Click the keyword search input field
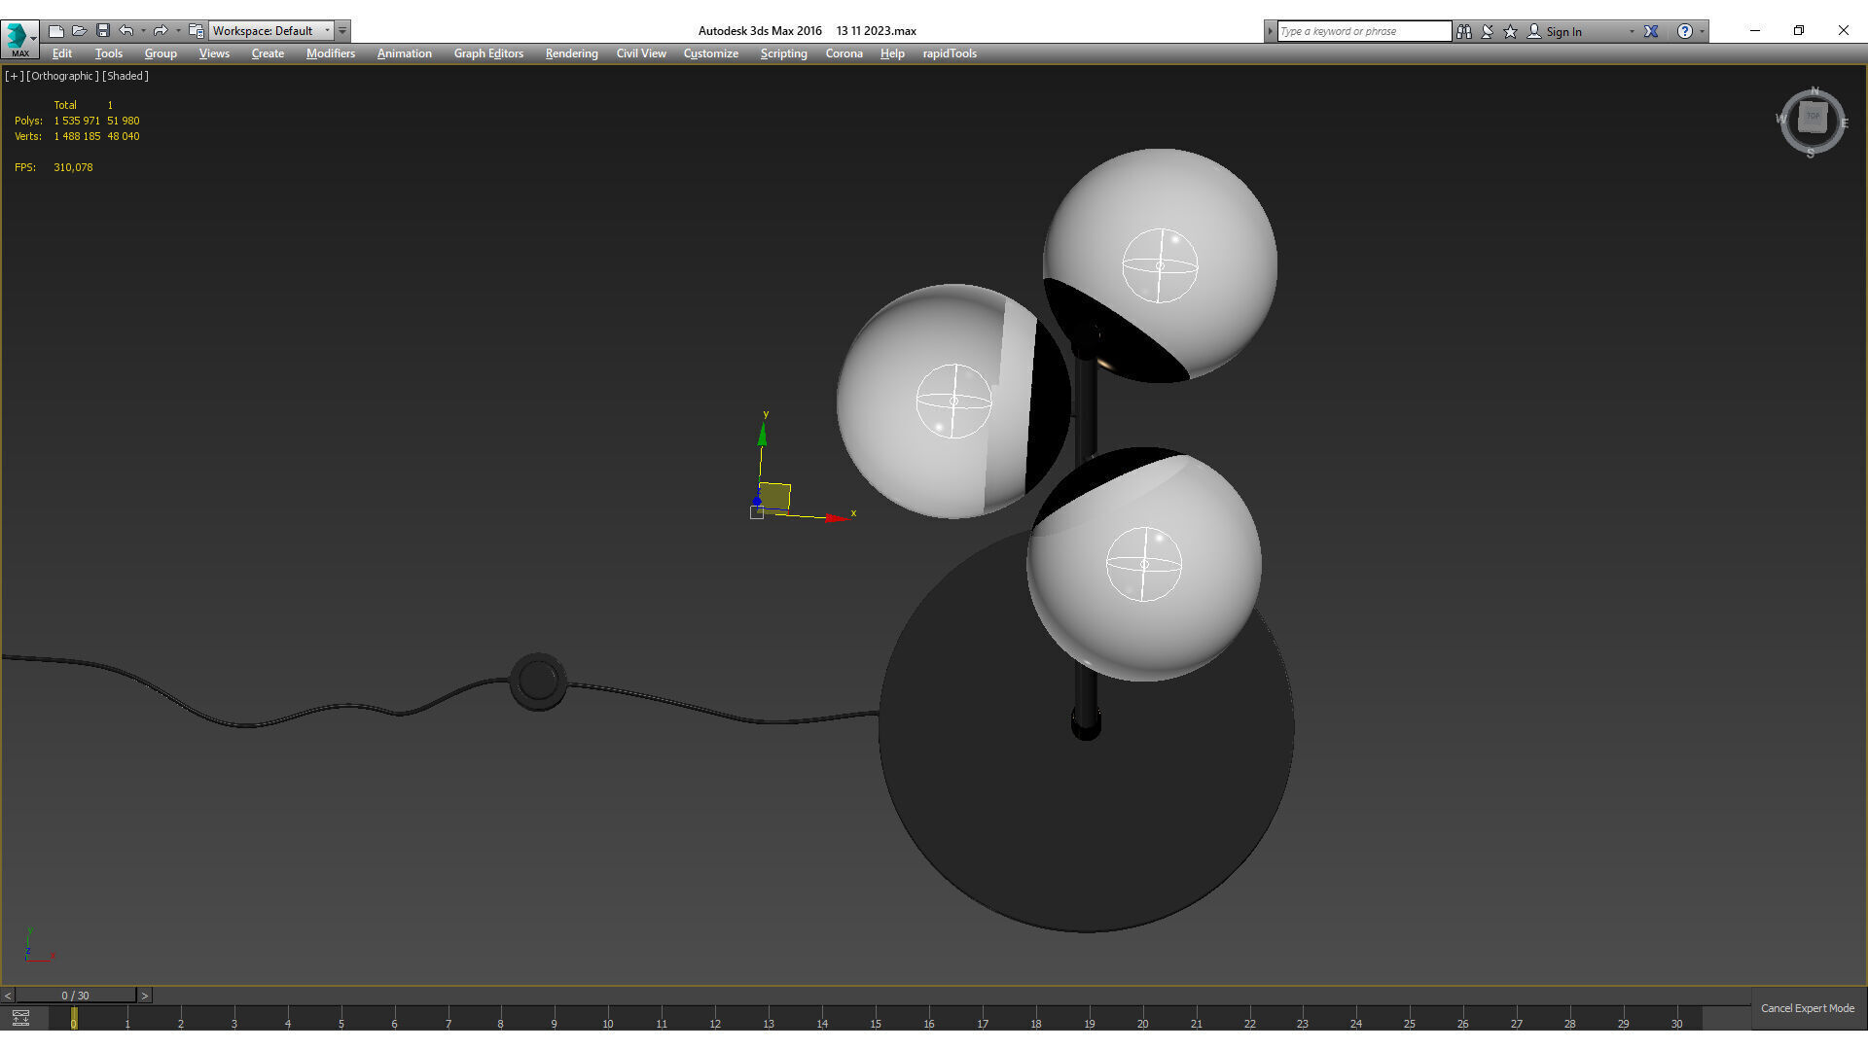This screenshot has height=1050, width=1868. pos(1363,31)
